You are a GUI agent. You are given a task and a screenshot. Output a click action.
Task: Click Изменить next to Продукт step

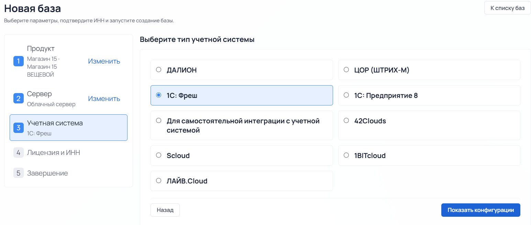[104, 61]
